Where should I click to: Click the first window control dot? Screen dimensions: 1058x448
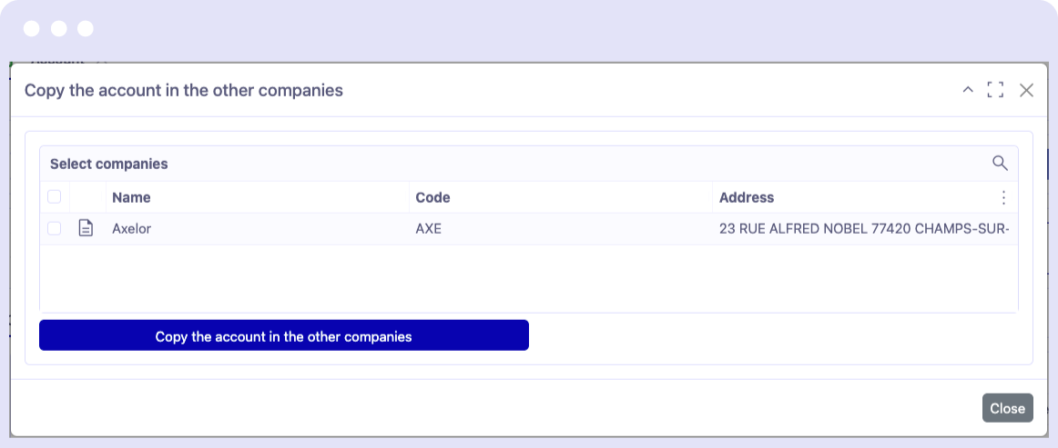pyautogui.click(x=32, y=28)
